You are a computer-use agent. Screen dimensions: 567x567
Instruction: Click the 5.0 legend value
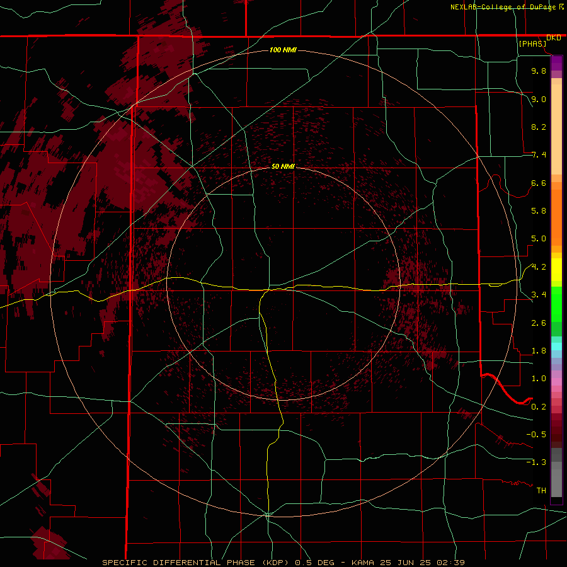[x=539, y=239]
